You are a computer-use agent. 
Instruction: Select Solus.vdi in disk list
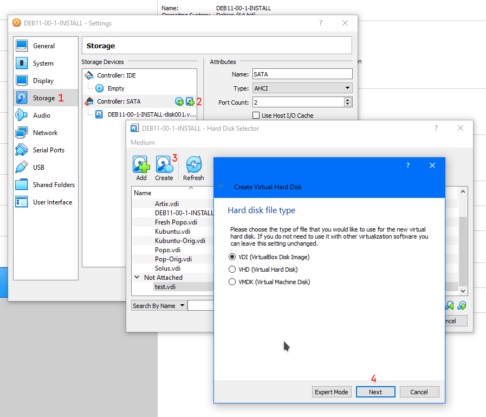[167, 268]
